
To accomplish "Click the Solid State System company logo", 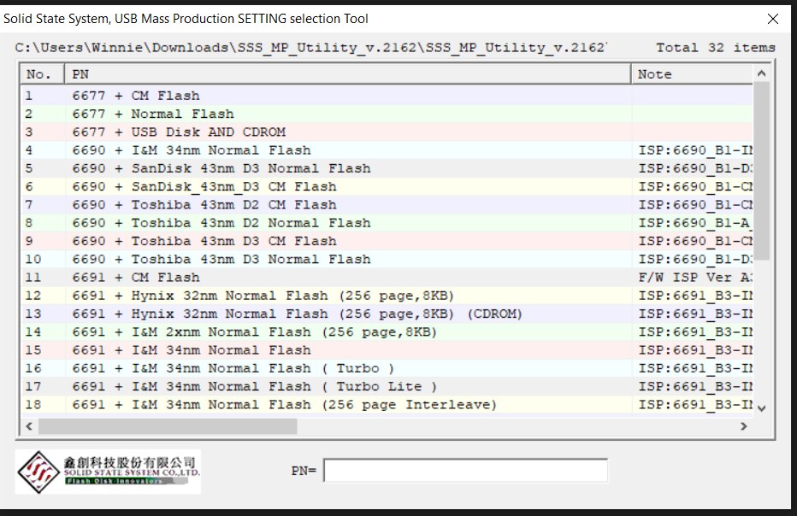I will click(x=108, y=472).
